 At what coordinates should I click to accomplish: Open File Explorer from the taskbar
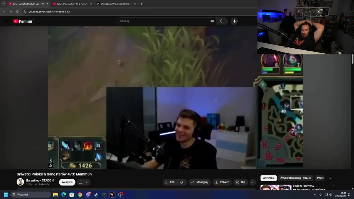click(55, 195)
